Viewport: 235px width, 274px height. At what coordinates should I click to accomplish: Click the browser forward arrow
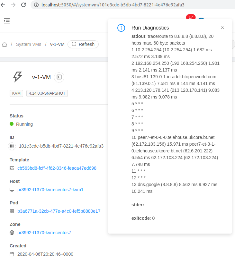click(x=13, y=5)
